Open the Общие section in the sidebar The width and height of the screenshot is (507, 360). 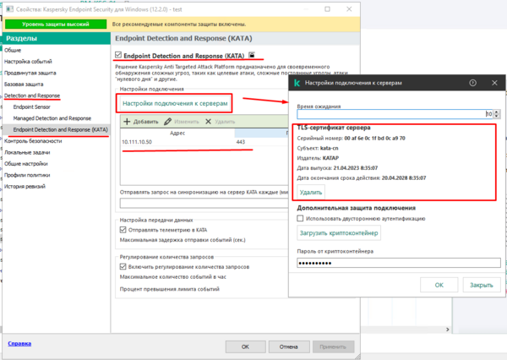pyautogui.click(x=14, y=51)
